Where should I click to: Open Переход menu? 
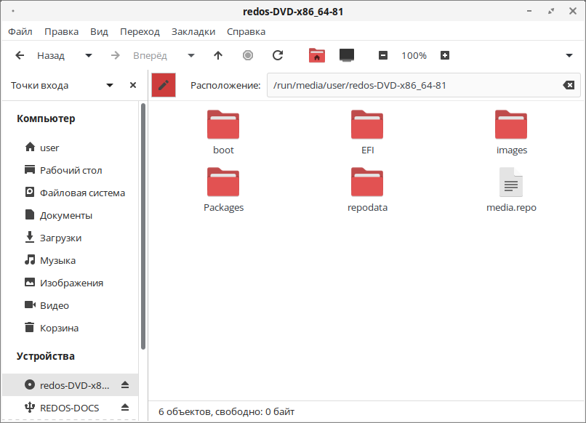coord(140,32)
